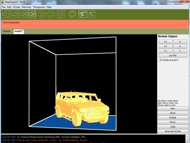
Task: Click the 'Left drag to rotate object' hint
Action: point(168,101)
